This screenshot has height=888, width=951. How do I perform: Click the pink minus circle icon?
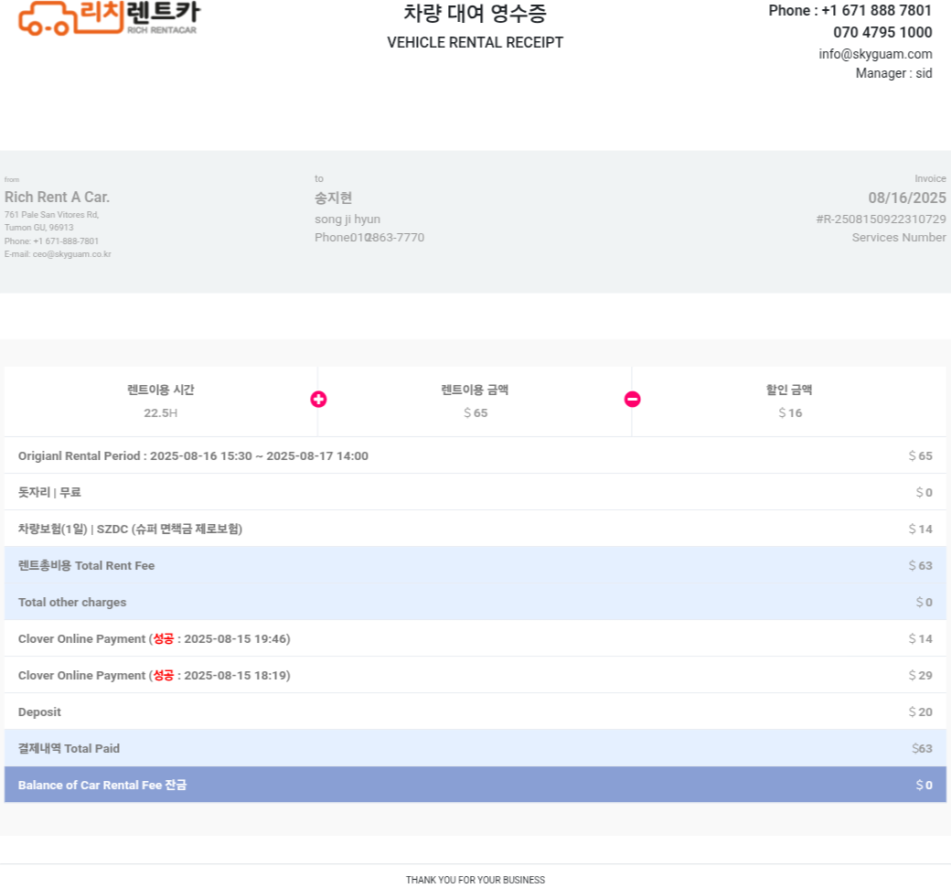coord(632,400)
